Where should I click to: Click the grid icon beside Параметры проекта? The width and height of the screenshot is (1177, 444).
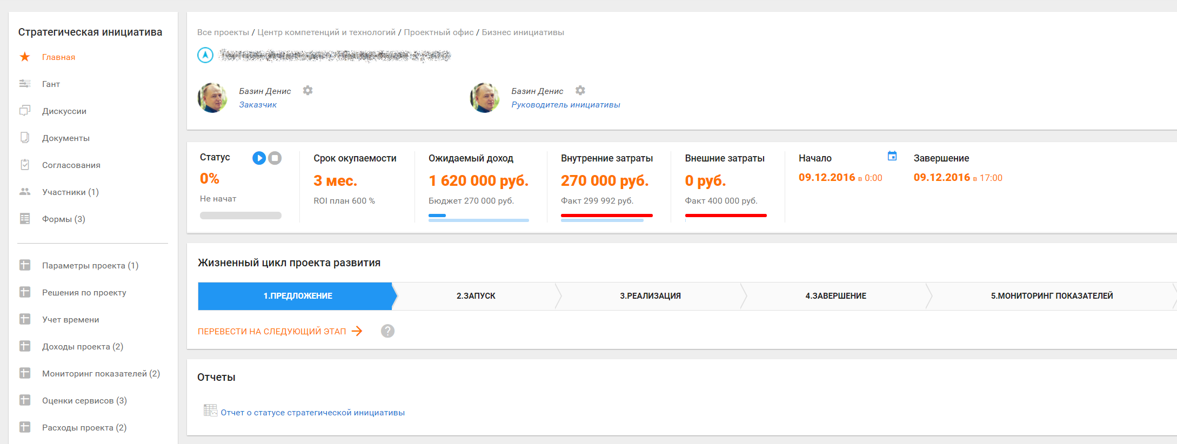click(x=25, y=265)
